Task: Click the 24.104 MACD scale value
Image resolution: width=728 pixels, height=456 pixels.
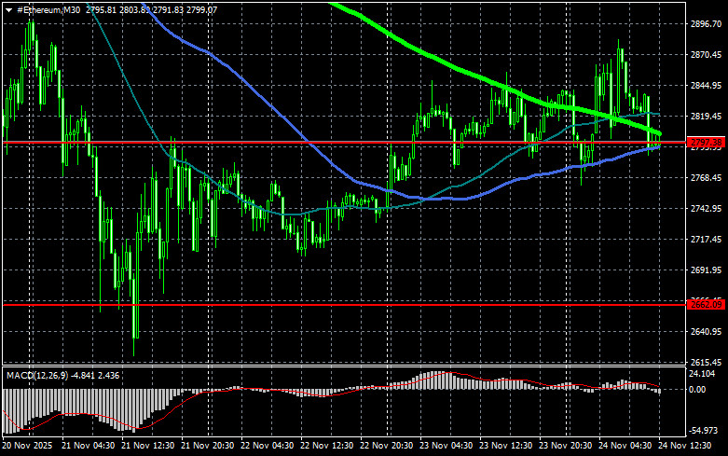Action: [x=702, y=374]
